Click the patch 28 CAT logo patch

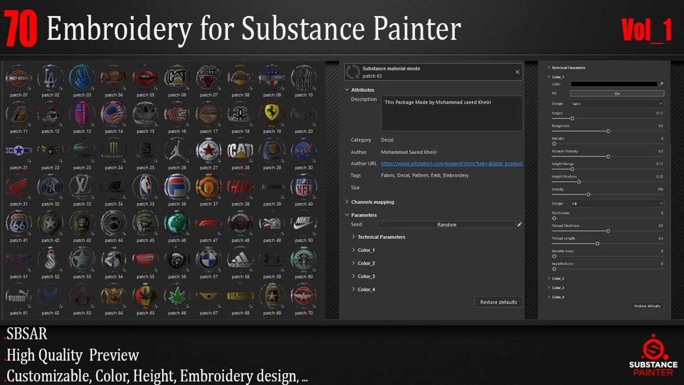[240, 151]
